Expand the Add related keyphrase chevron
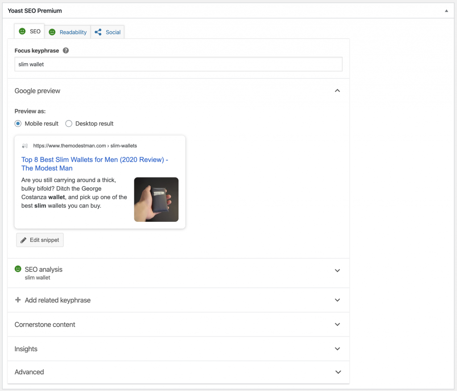This screenshot has width=457, height=391. tap(337, 300)
